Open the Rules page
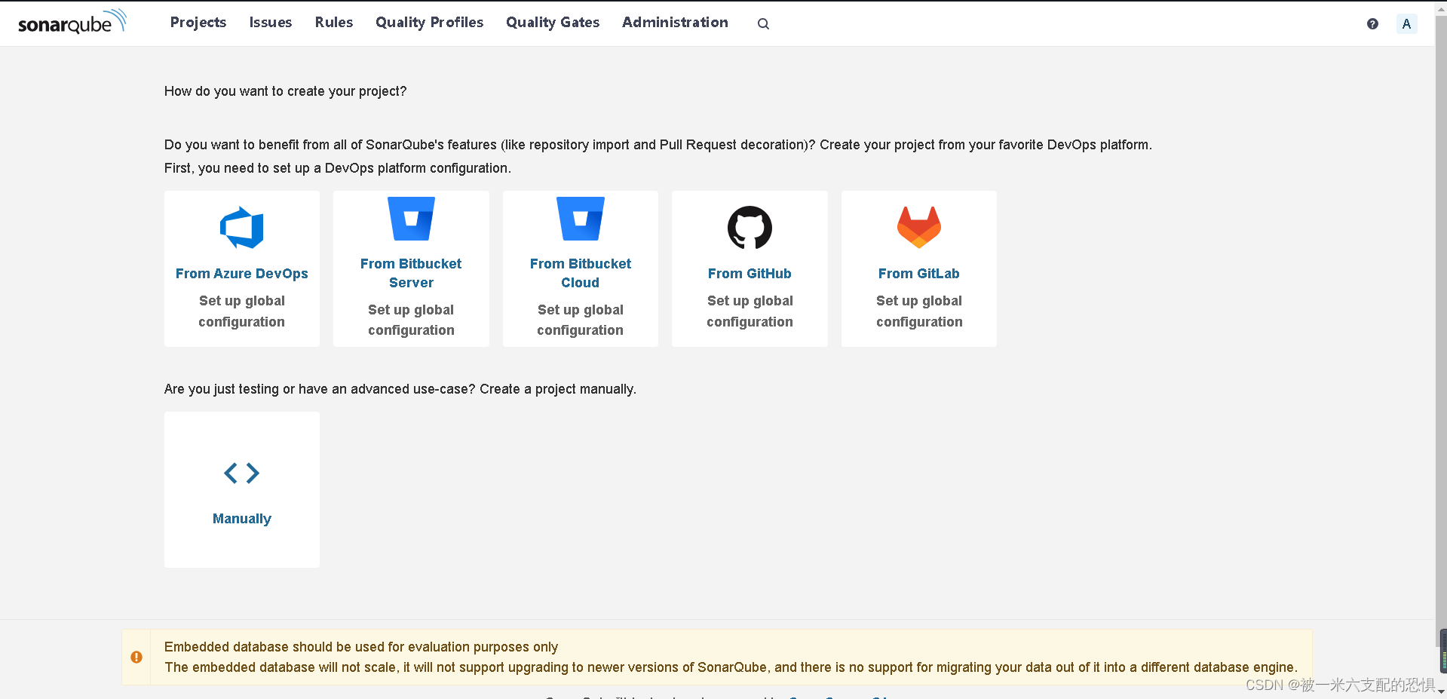The image size is (1447, 699). click(x=334, y=23)
